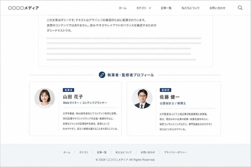The width and height of the screenshot is (251, 167).
Task: Click the bio line starting SEO記事やオウンドメディア
Action: pos(88,119)
